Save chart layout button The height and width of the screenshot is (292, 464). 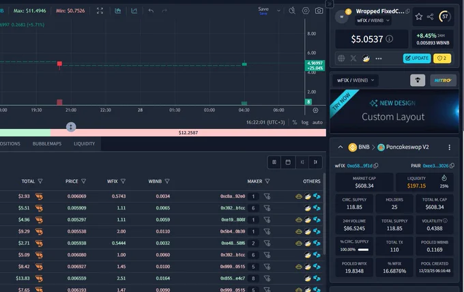point(263,10)
